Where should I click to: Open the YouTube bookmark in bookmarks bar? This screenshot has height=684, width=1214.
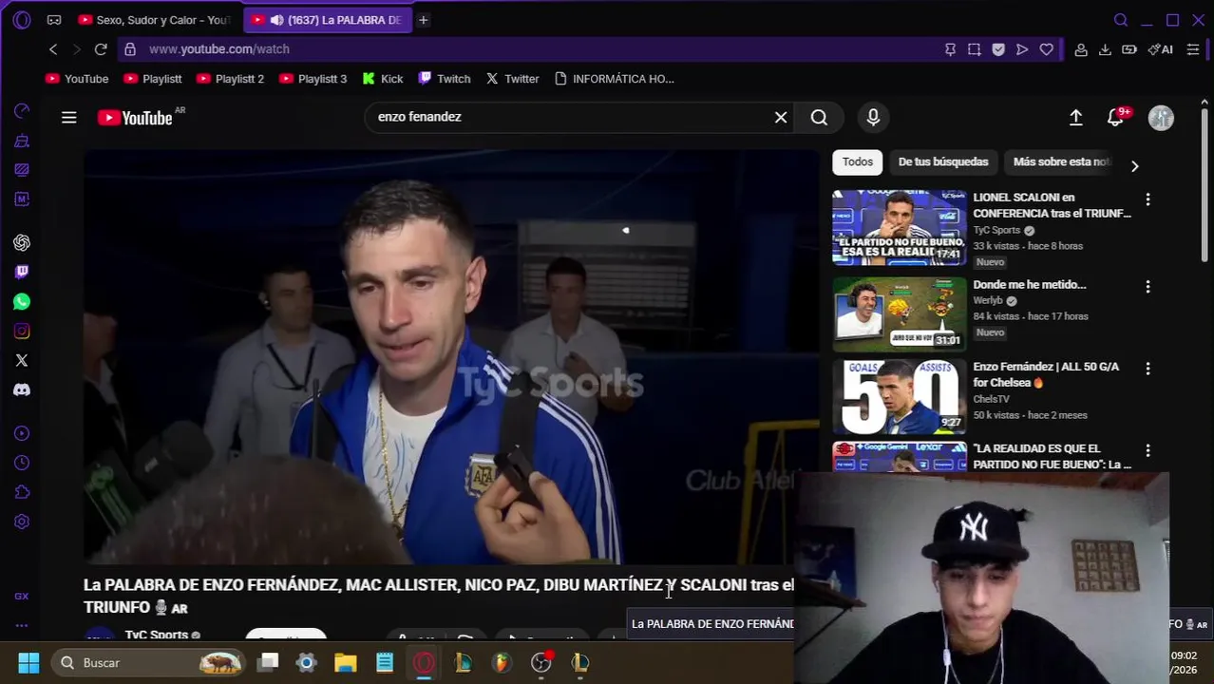(x=77, y=79)
